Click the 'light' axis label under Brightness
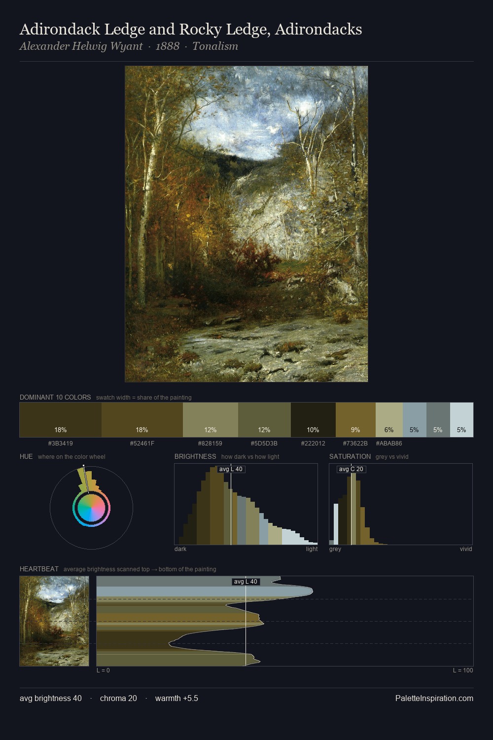The width and height of the screenshot is (493, 740). pyautogui.click(x=312, y=549)
